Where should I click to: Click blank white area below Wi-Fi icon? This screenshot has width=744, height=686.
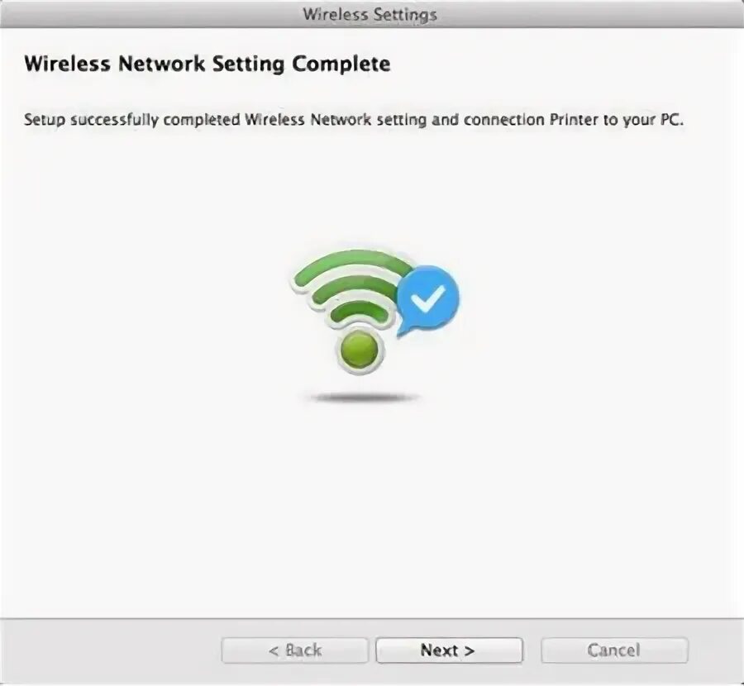click(370, 498)
